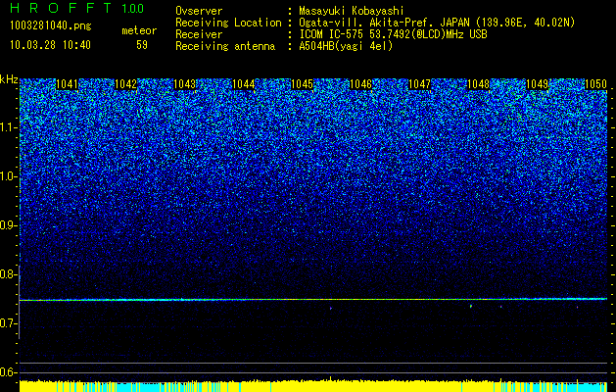Click the meteor label
The width and height of the screenshot is (616, 392).
(139, 30)
